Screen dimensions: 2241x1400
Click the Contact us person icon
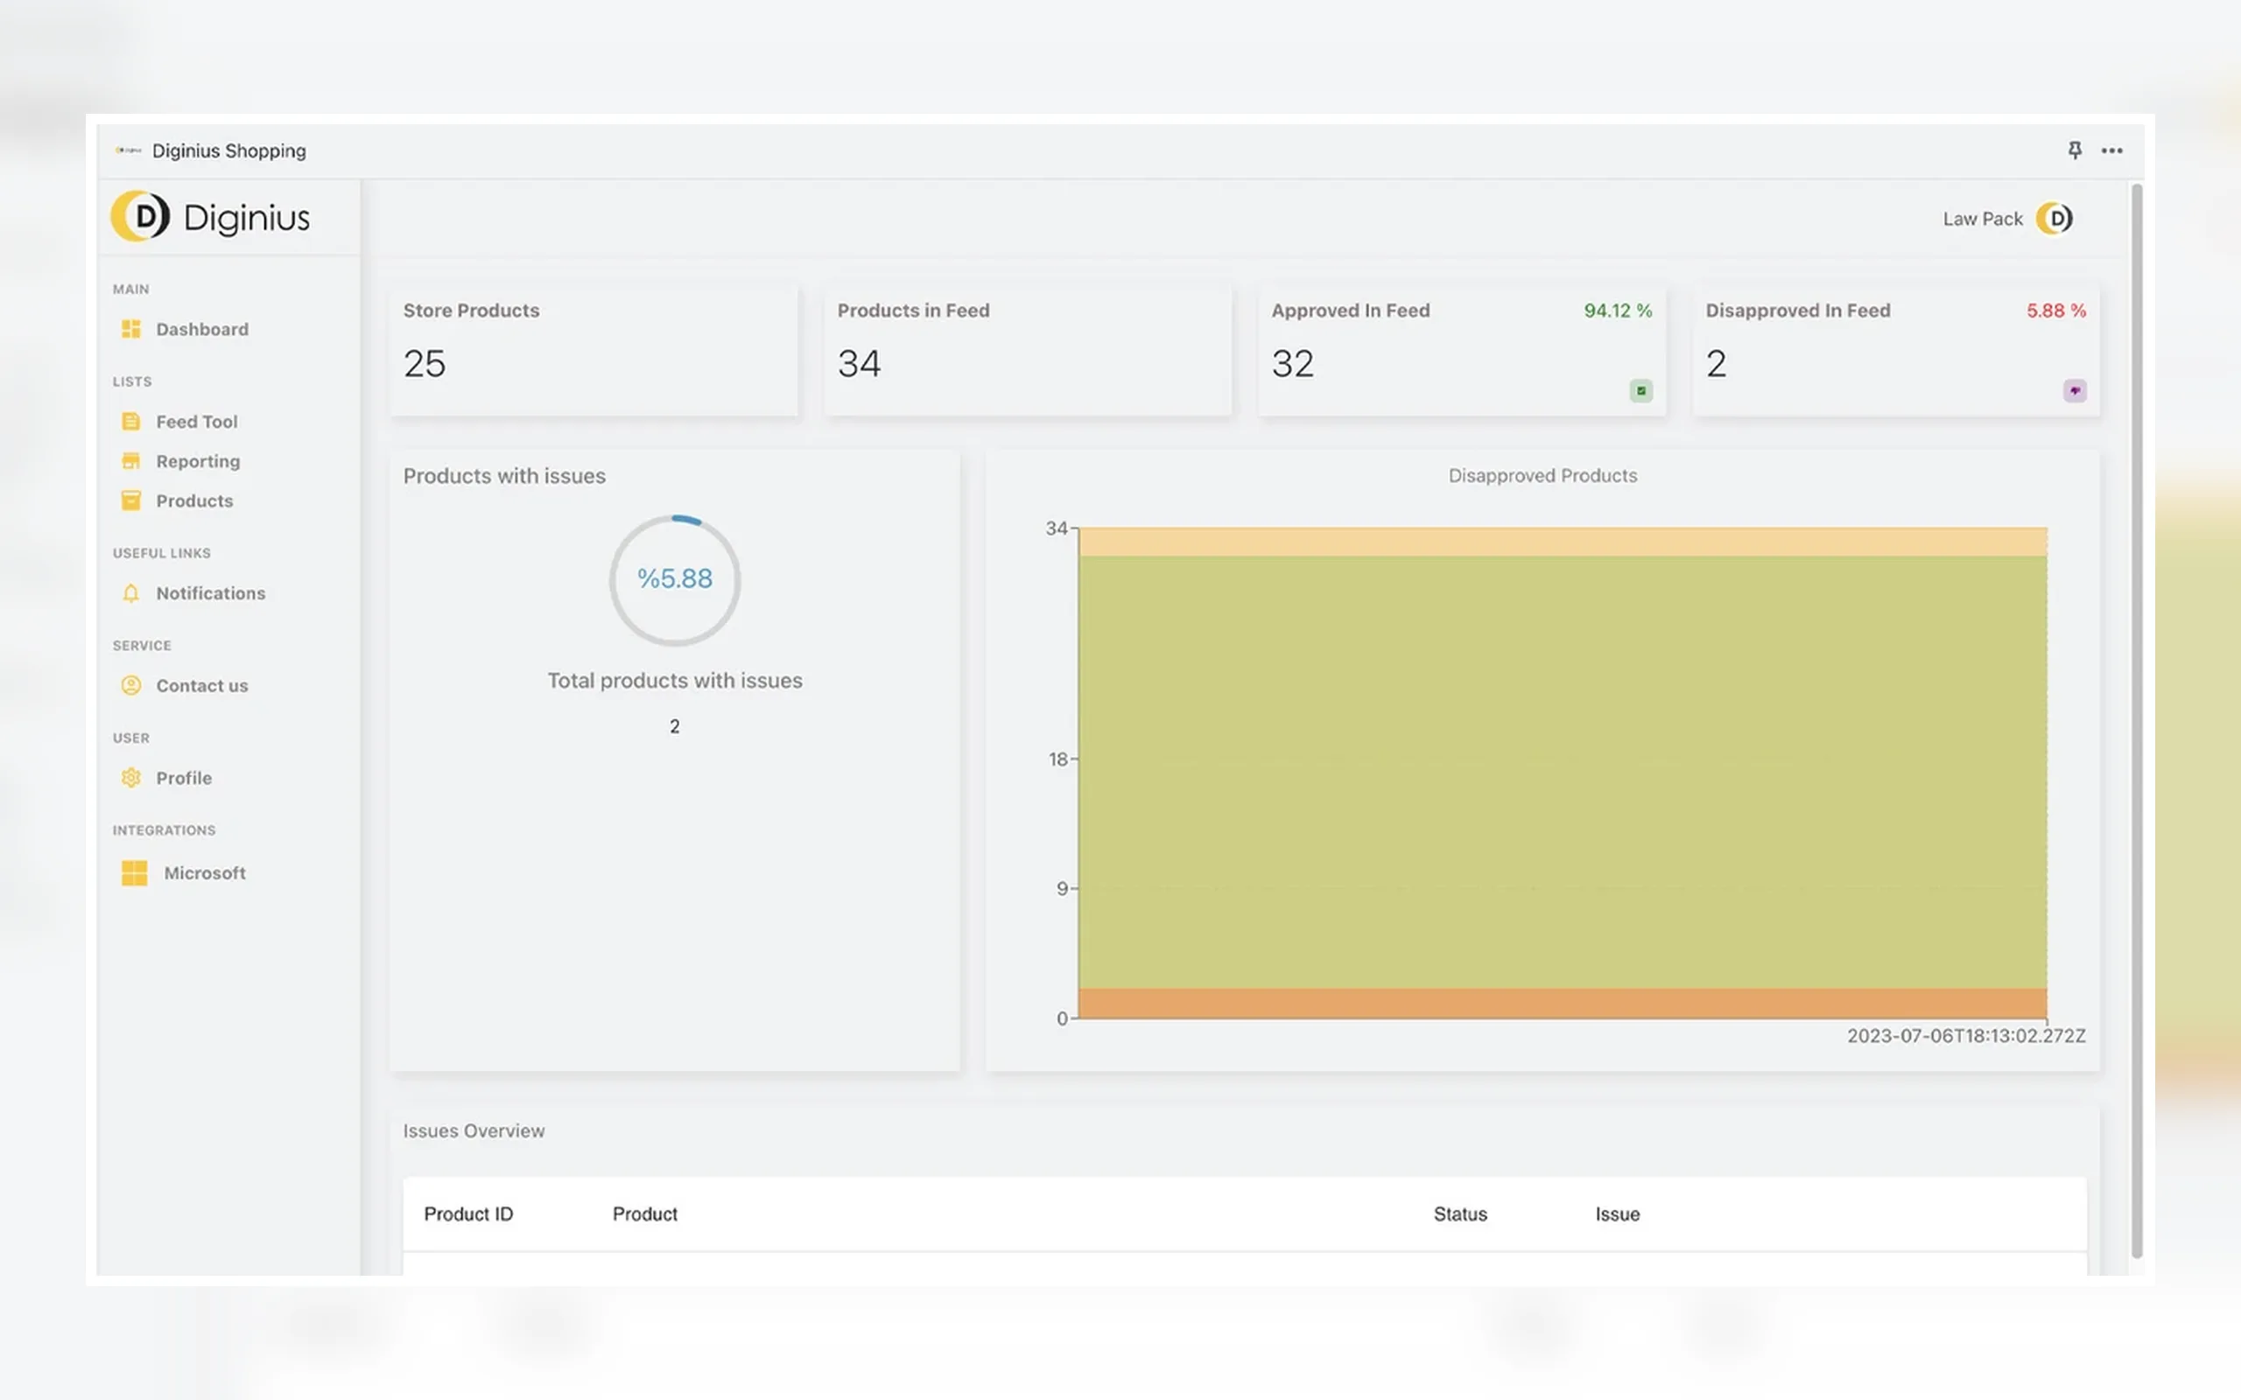pos(131,685)
